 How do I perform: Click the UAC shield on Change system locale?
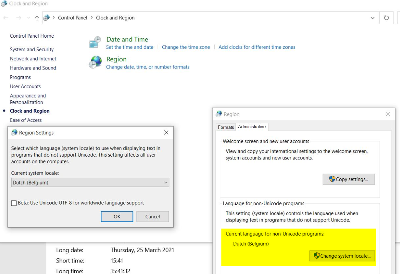click(316, 256)
